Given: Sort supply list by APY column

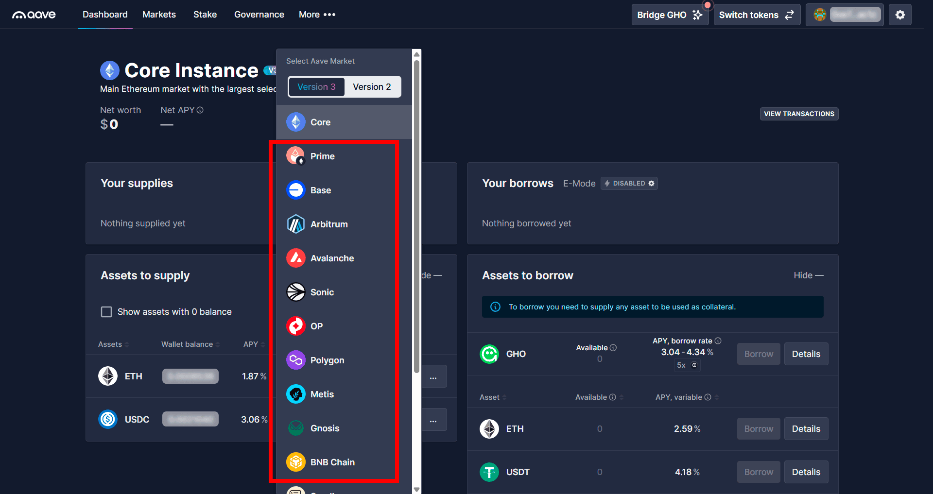Looking at the screenshot, I should tap(254, 344).
